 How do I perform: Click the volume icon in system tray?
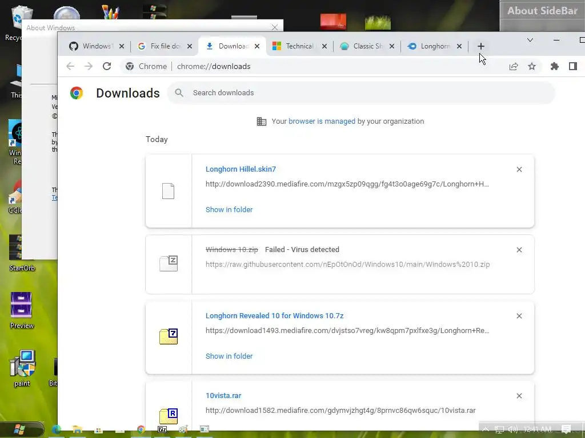click(x=513, y=429)
